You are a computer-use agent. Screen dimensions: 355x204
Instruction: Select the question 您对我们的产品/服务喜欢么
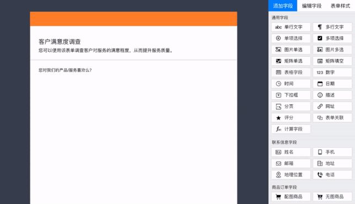click(65, 70)
